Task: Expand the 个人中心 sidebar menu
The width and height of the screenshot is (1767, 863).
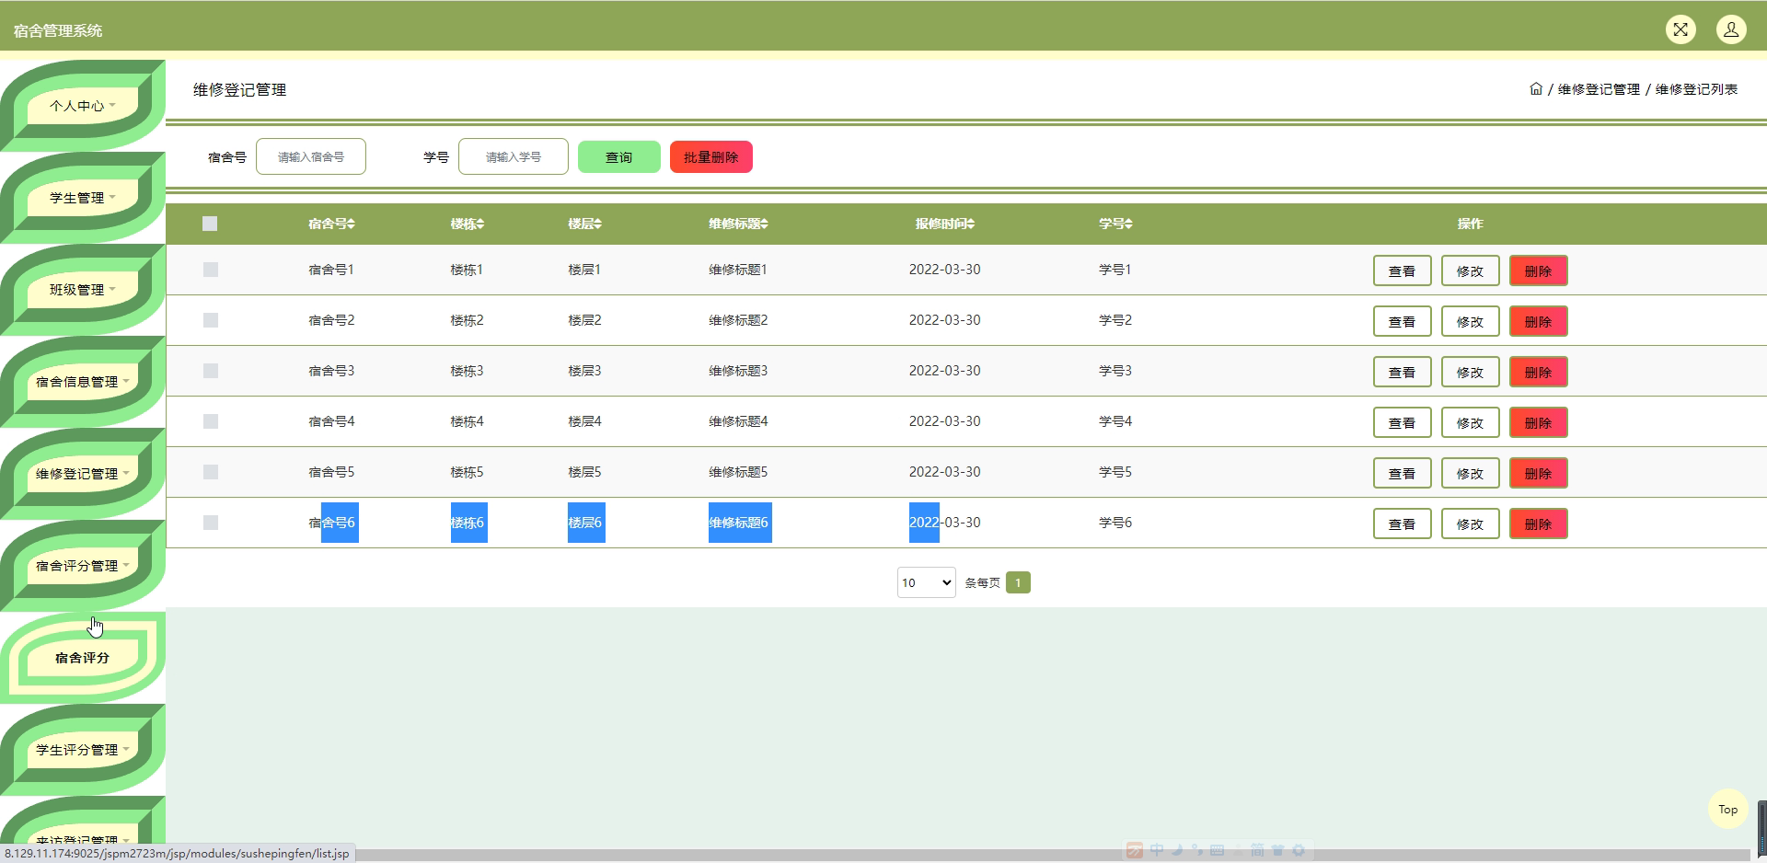Action: [83, 106]
